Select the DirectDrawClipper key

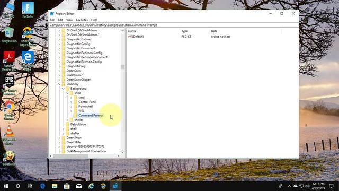click(x=78, y=80)
